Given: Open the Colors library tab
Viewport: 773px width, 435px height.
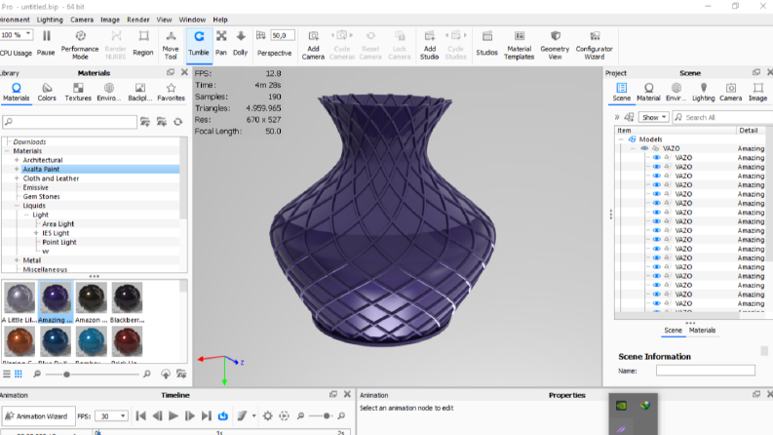Looking at the screenshot, I should point(47,93).
